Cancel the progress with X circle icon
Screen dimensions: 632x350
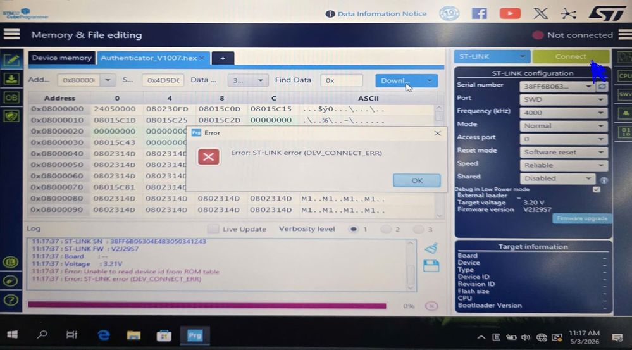tap(431, 306)
